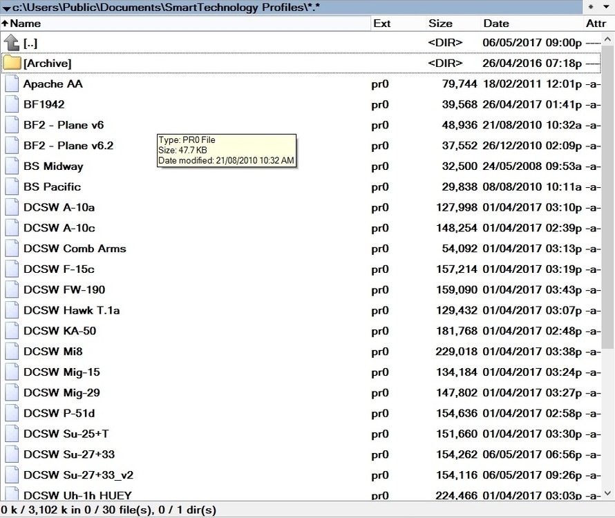
Task: Select file name DCSW Su-27+33
Action: tap(69, 454)
